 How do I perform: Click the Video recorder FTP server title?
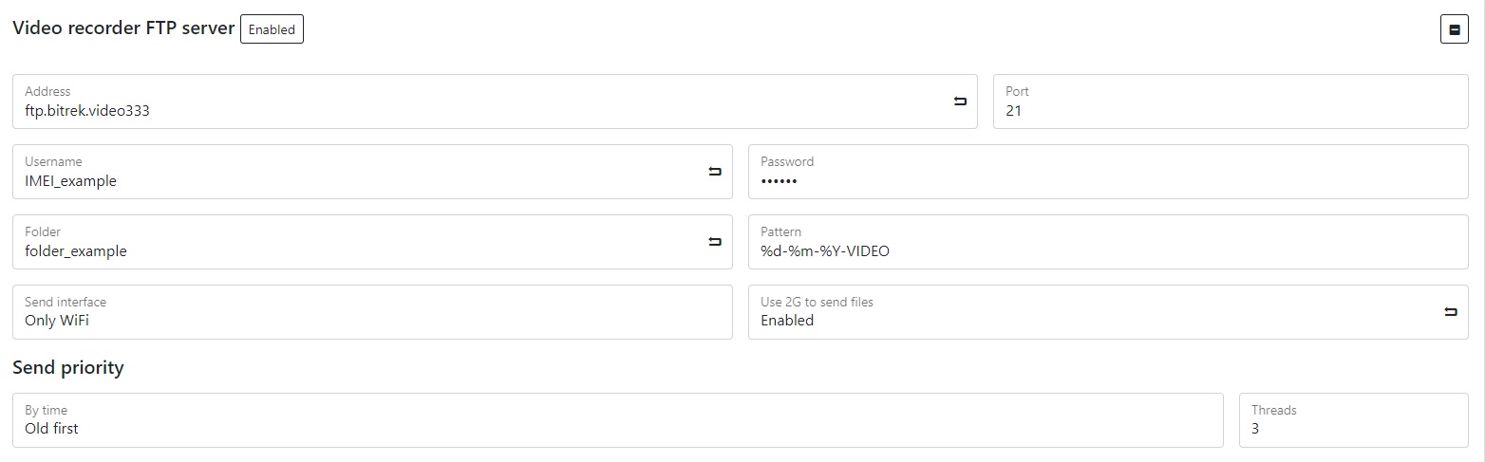click(x=123, y=28)
